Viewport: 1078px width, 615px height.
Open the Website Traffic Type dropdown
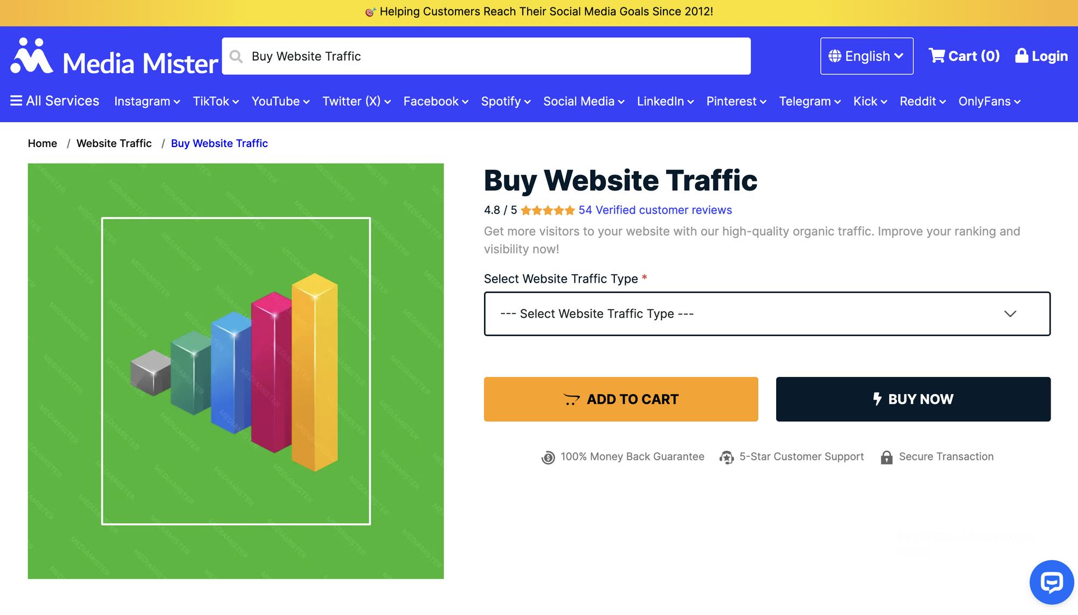768,313
